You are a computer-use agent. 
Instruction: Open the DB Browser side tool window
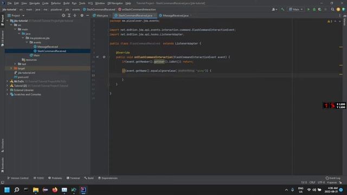tap(2, 38)
